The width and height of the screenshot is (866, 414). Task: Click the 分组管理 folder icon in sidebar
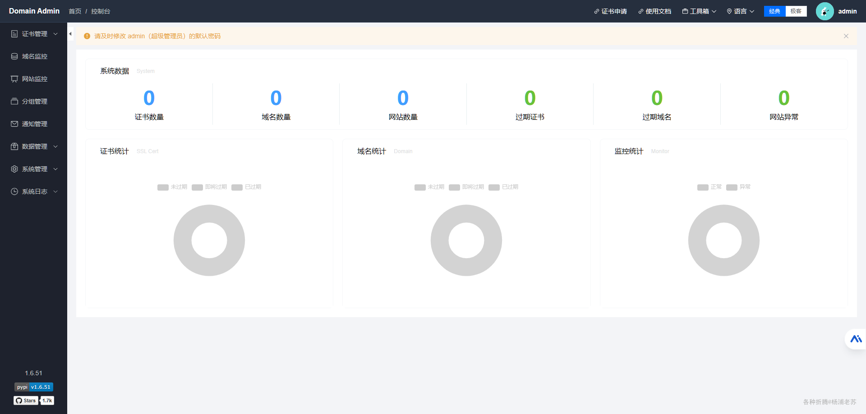click(14, 101)
